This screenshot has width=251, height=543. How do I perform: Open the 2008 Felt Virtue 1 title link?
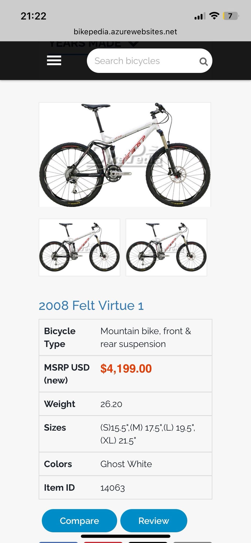pos(91,305)
